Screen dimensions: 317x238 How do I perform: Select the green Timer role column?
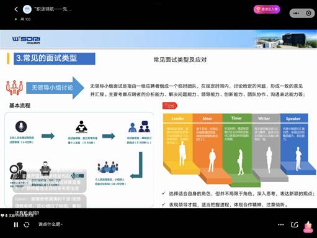click(x=237, y=147)
